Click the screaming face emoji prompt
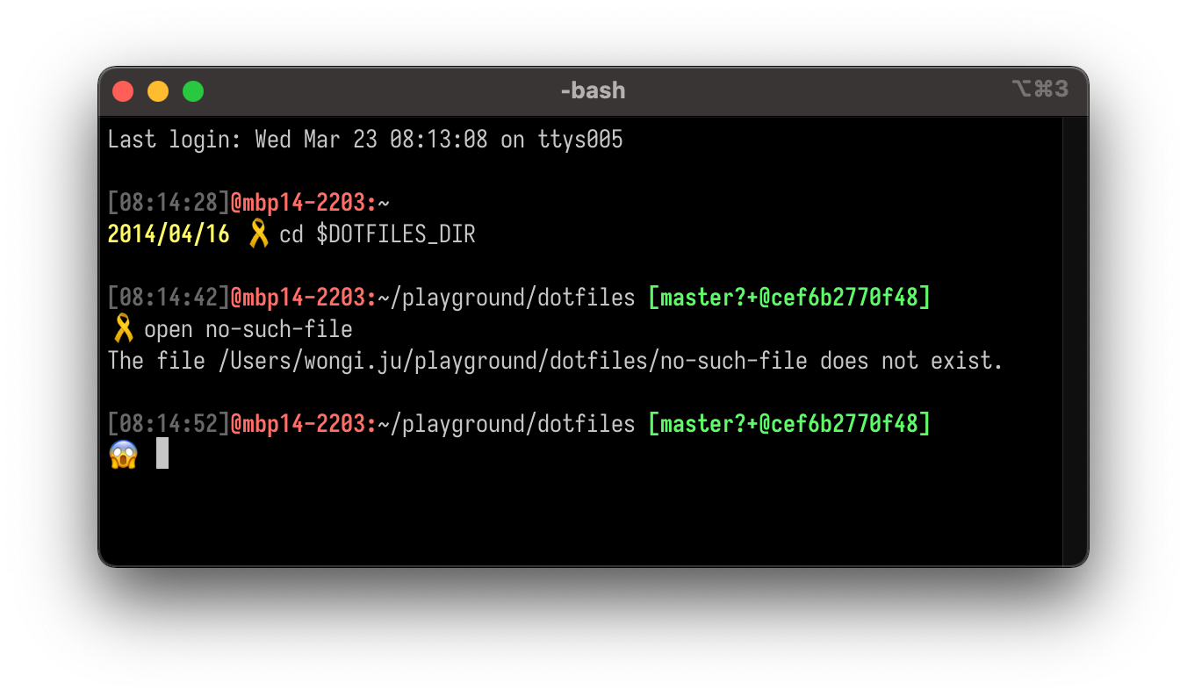The width and height of the screenshot is (1187, 697). 124,455
